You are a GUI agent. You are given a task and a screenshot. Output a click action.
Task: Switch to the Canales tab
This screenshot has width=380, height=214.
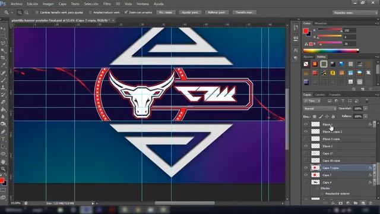pos(320,95)
